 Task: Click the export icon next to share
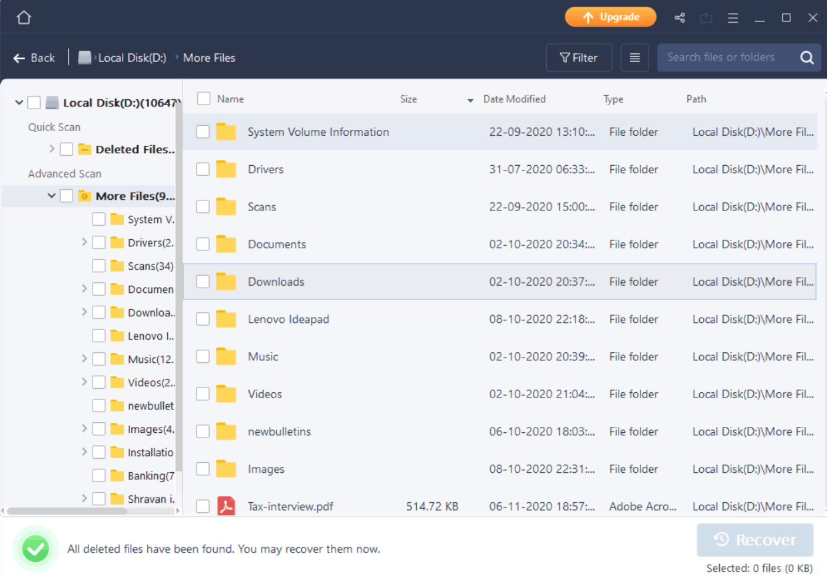coord(706,18)
